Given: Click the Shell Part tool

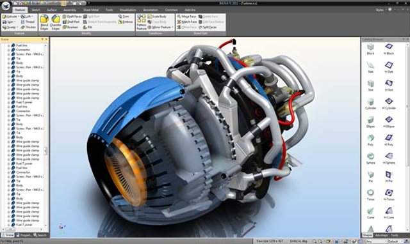Looking at the screenshot, I should coord(71,22).
